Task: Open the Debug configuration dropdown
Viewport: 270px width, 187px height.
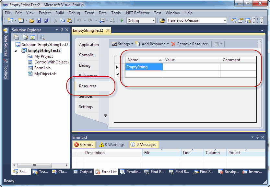Action: coord(141,20)
